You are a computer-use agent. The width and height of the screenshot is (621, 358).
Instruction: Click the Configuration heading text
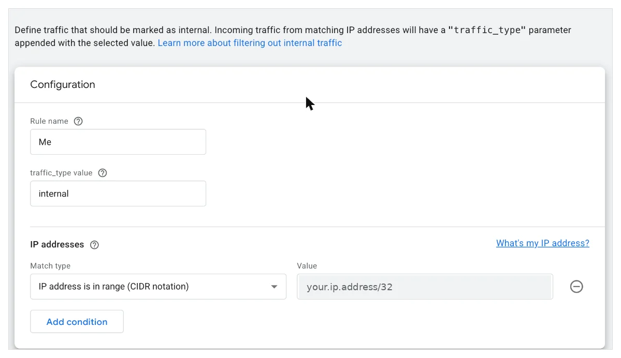pos(63,85)
